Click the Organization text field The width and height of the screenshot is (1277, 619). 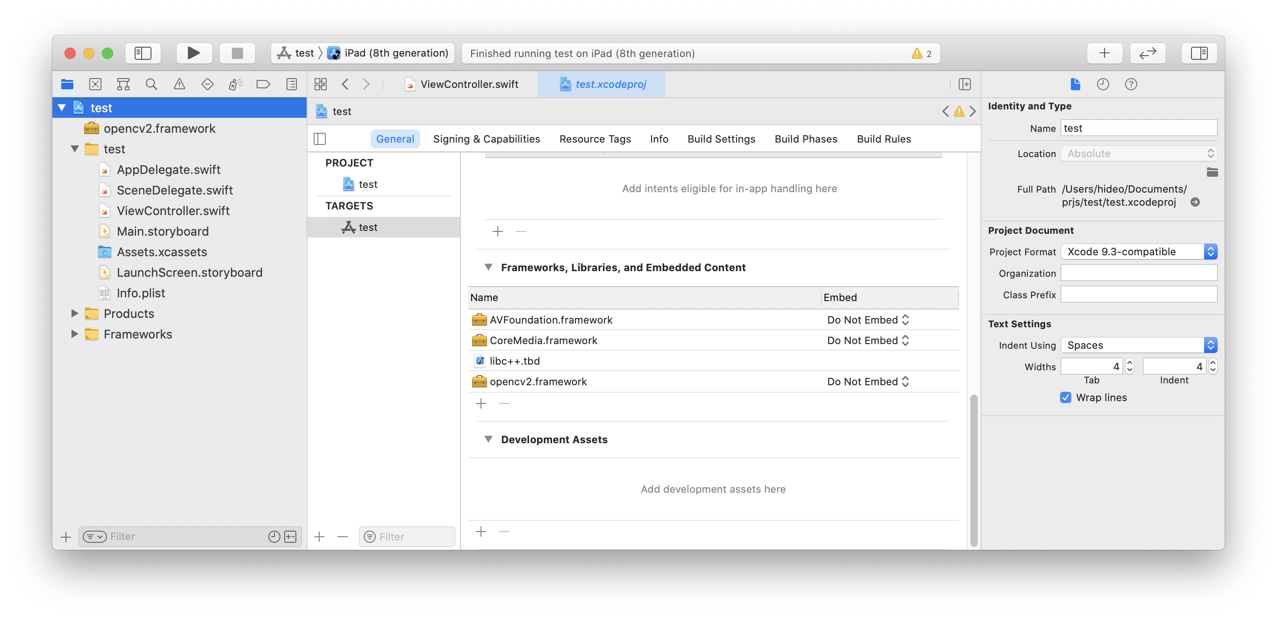click(x=1138, y=274)
